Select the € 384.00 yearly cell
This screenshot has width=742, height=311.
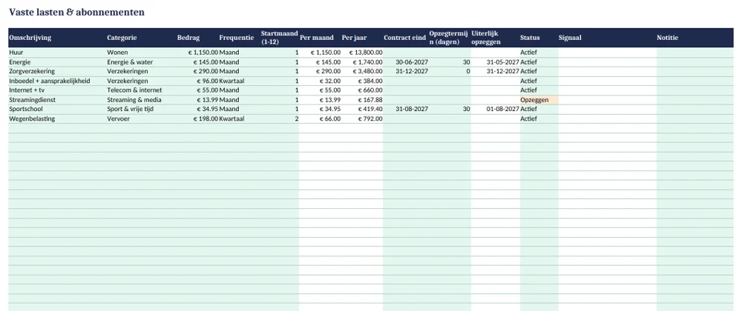[x=362, y=81]
